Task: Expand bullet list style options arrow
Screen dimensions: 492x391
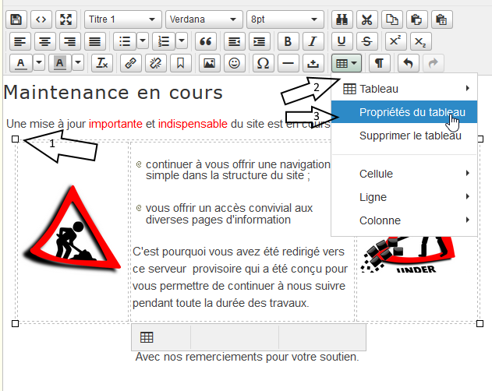Action: pos(143,41)
